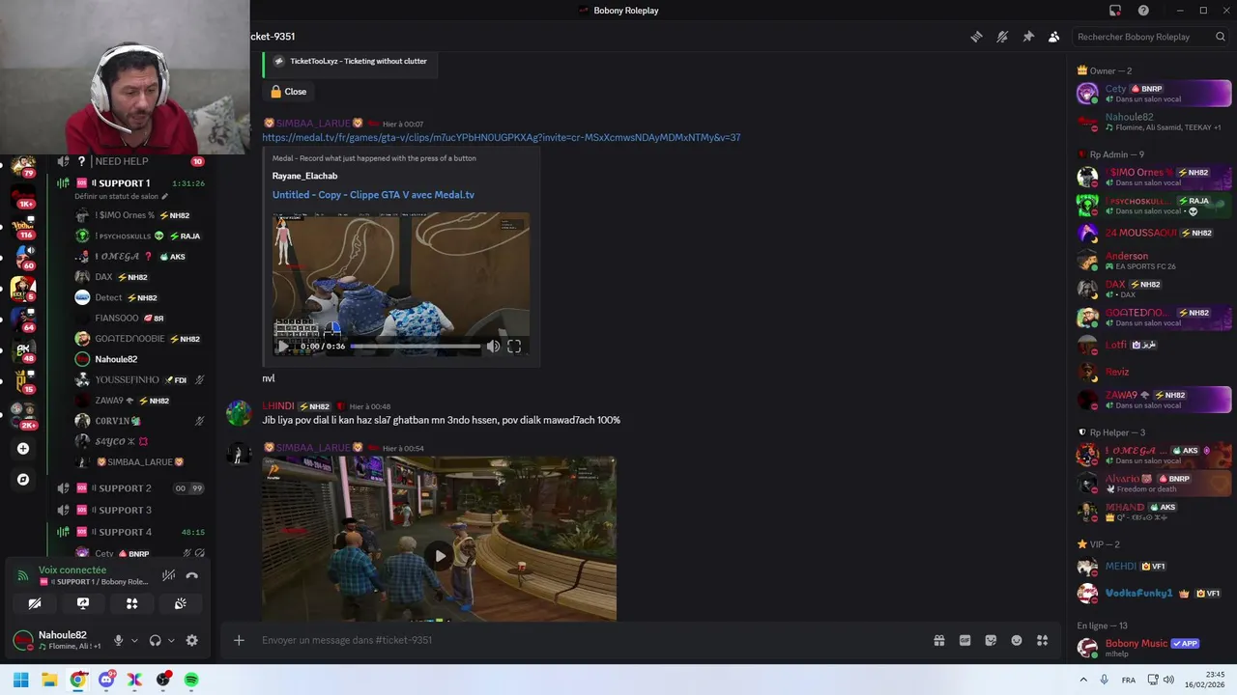Open the soundboard button
The width and height of the screenshot is (1237, 695).
180,603
